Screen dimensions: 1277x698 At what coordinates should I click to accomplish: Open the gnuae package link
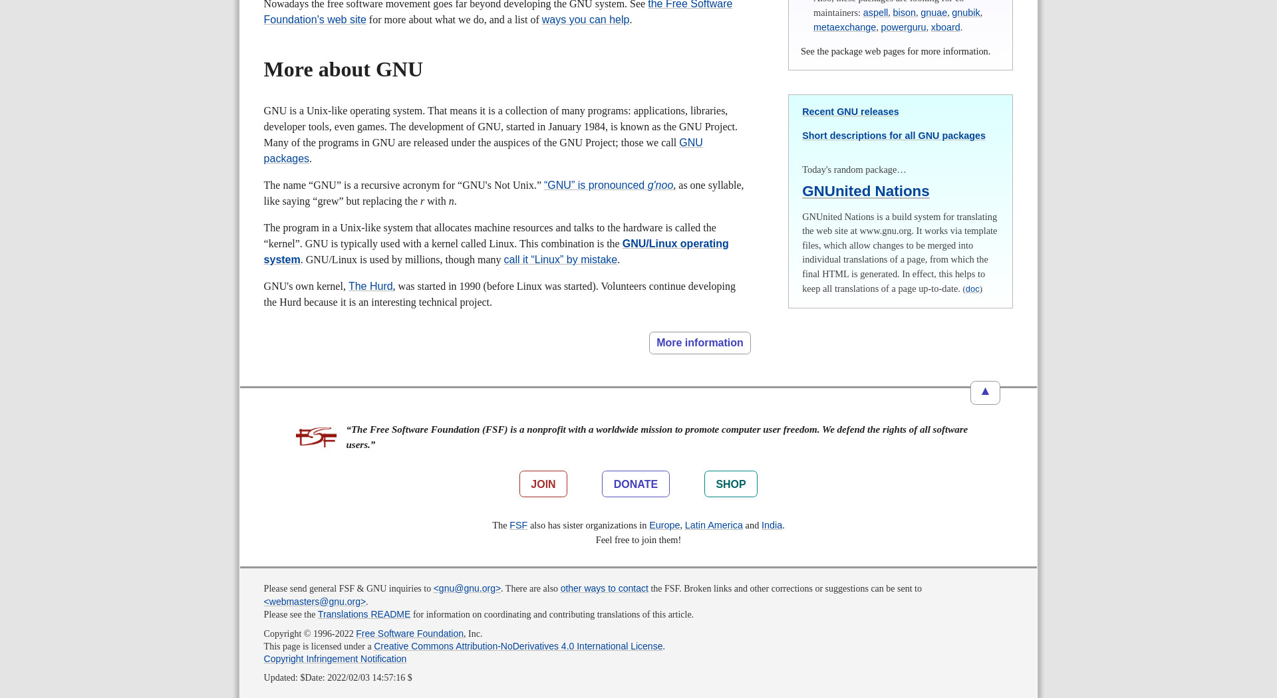[x=934, y=13]
